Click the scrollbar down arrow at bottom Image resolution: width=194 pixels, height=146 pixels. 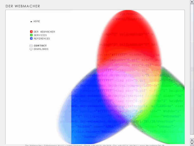click(192, 144)
